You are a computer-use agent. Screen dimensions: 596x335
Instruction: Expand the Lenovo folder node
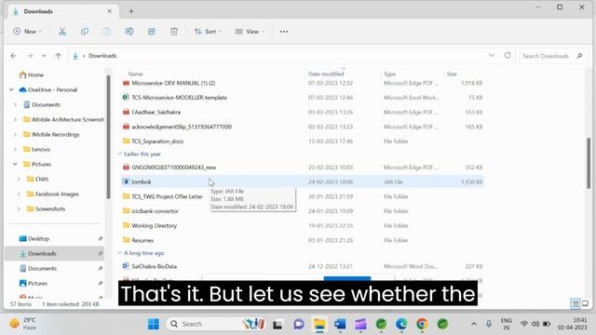(15, 150)
